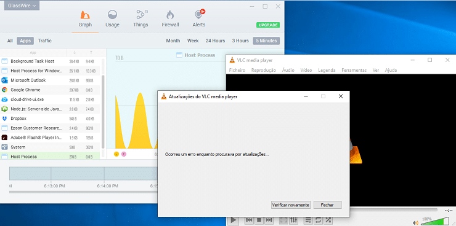Click the VLC play button
The width and height of the screenshot is (456, 226).
(x=233, y=220)
